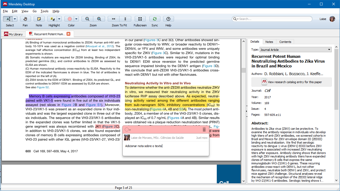This screenshot has height=191, width=340.
Task: Switch to the My Library tab
Action: click(13, 34)
